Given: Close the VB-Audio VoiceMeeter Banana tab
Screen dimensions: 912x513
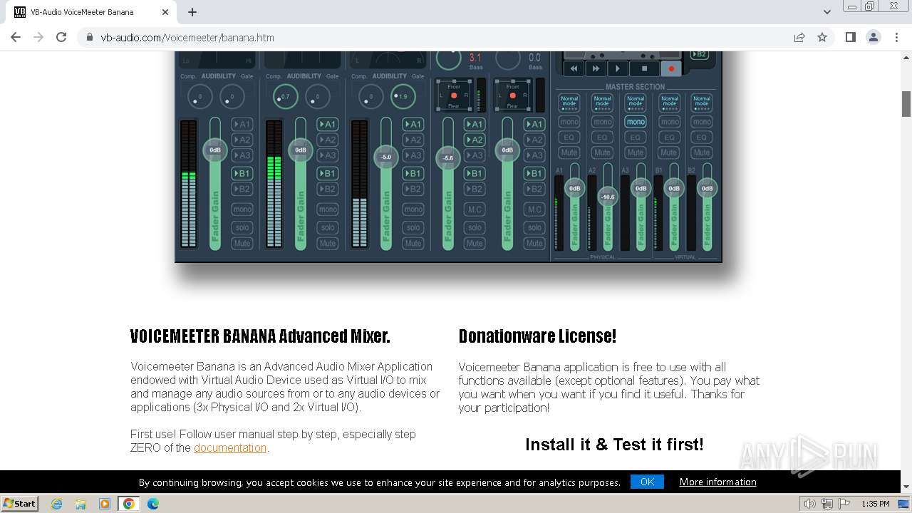Looking at the screenshot, I should coord(165,12).
